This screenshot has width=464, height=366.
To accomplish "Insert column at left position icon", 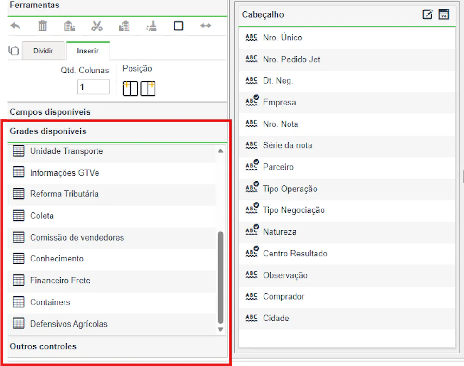I will point(130,89).
